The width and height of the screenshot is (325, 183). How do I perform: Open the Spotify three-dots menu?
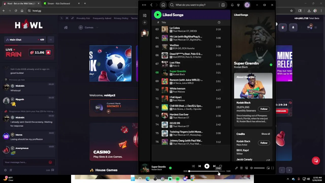coord(144,5)
